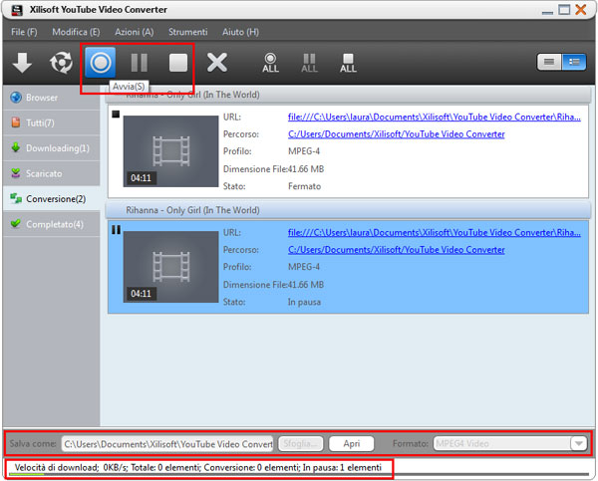Open URL link of the Fermato item
Screen dimensions: 598x481
434,117
